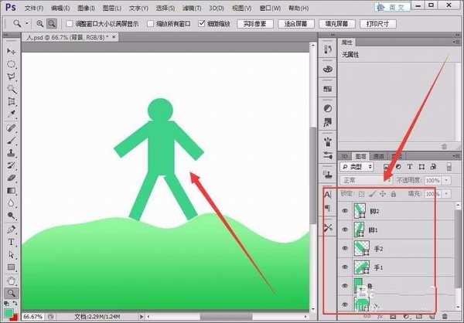
Task: Select the Zoom tool in the toolbox
Action: [12, 293]
